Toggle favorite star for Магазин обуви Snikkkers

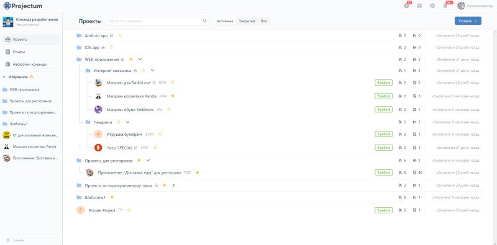[x=169, y=109]
